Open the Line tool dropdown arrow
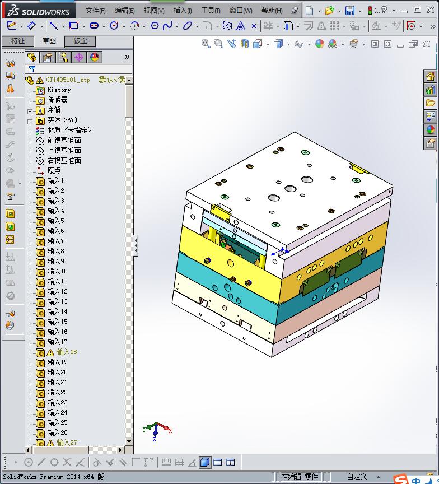The width and height of the screenshot is (439, 484). tap(63, 26)
